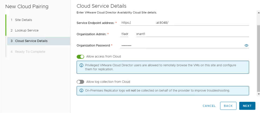The image size is (260, 113).
Task: Click scrollbar down arrow
Action: pyautogui.click(x=258, y=94)
